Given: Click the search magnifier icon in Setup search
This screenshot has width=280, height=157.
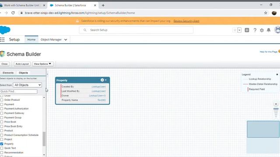Looking at the screenshot, I should (x=85, y=30).
